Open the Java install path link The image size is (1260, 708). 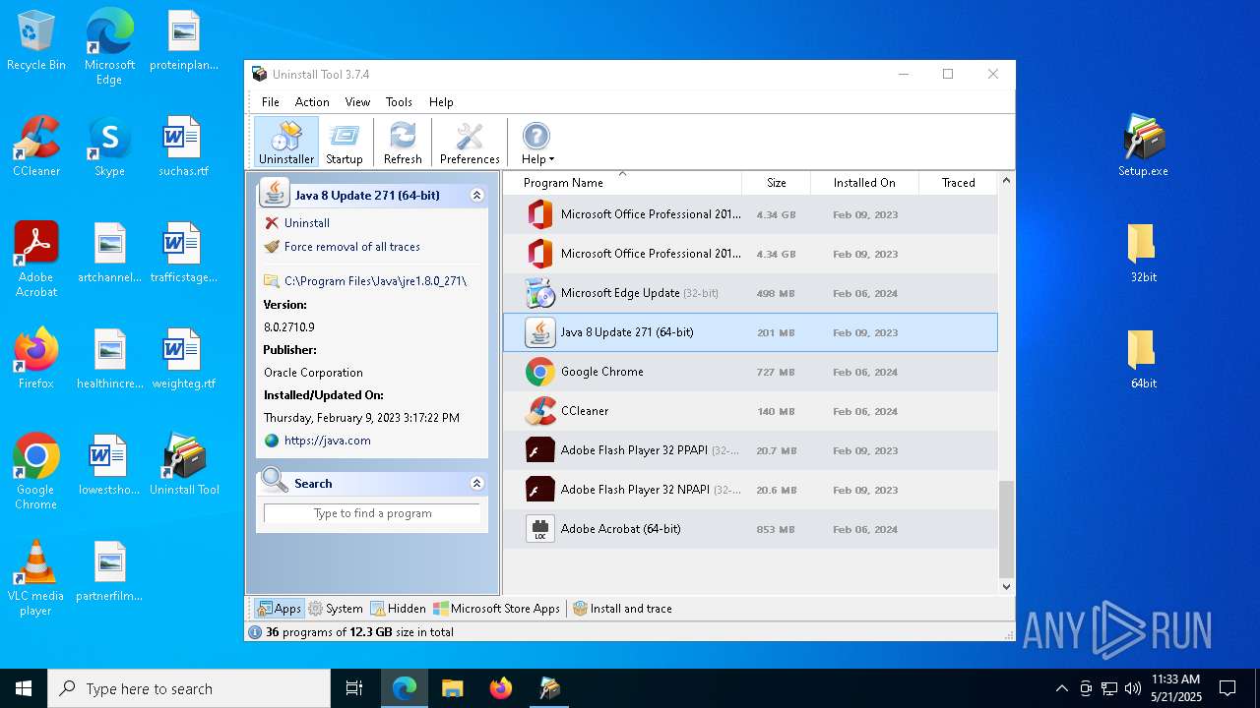pos(375,281)
